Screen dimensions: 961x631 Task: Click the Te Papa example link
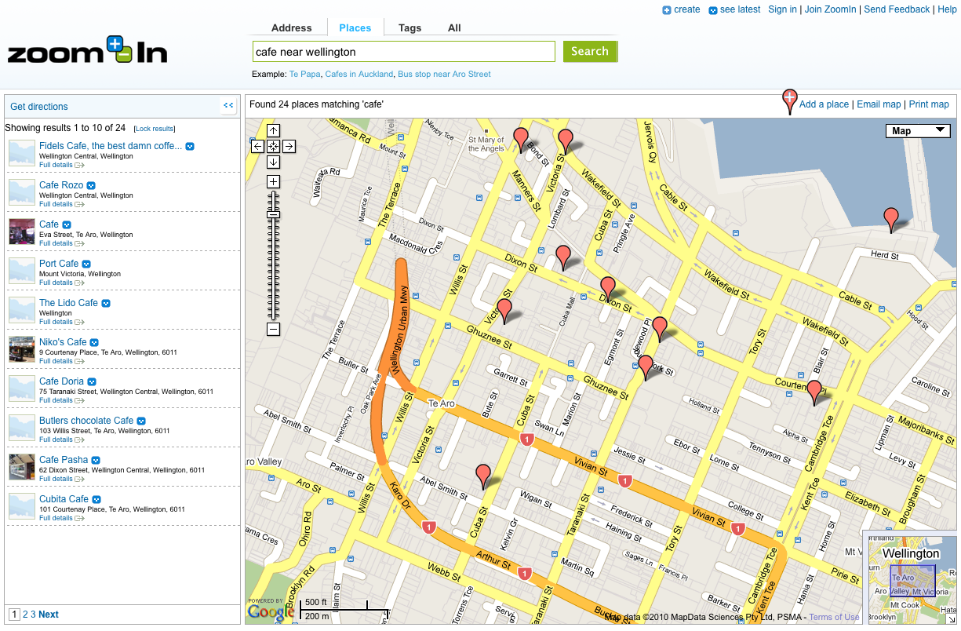point(305,75)
